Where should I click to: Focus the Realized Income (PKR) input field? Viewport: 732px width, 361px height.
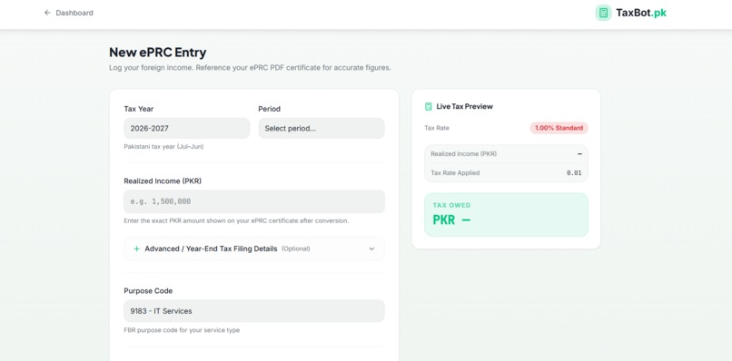(254, 201)
